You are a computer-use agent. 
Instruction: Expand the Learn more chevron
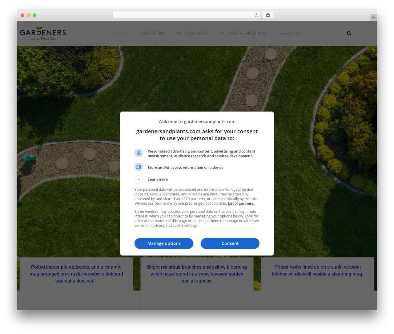click(x=139, y=179)
